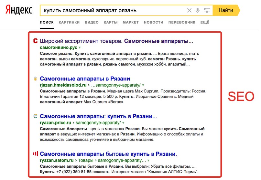
Task: Select the Поиск tab
Action: pos(47,22)
